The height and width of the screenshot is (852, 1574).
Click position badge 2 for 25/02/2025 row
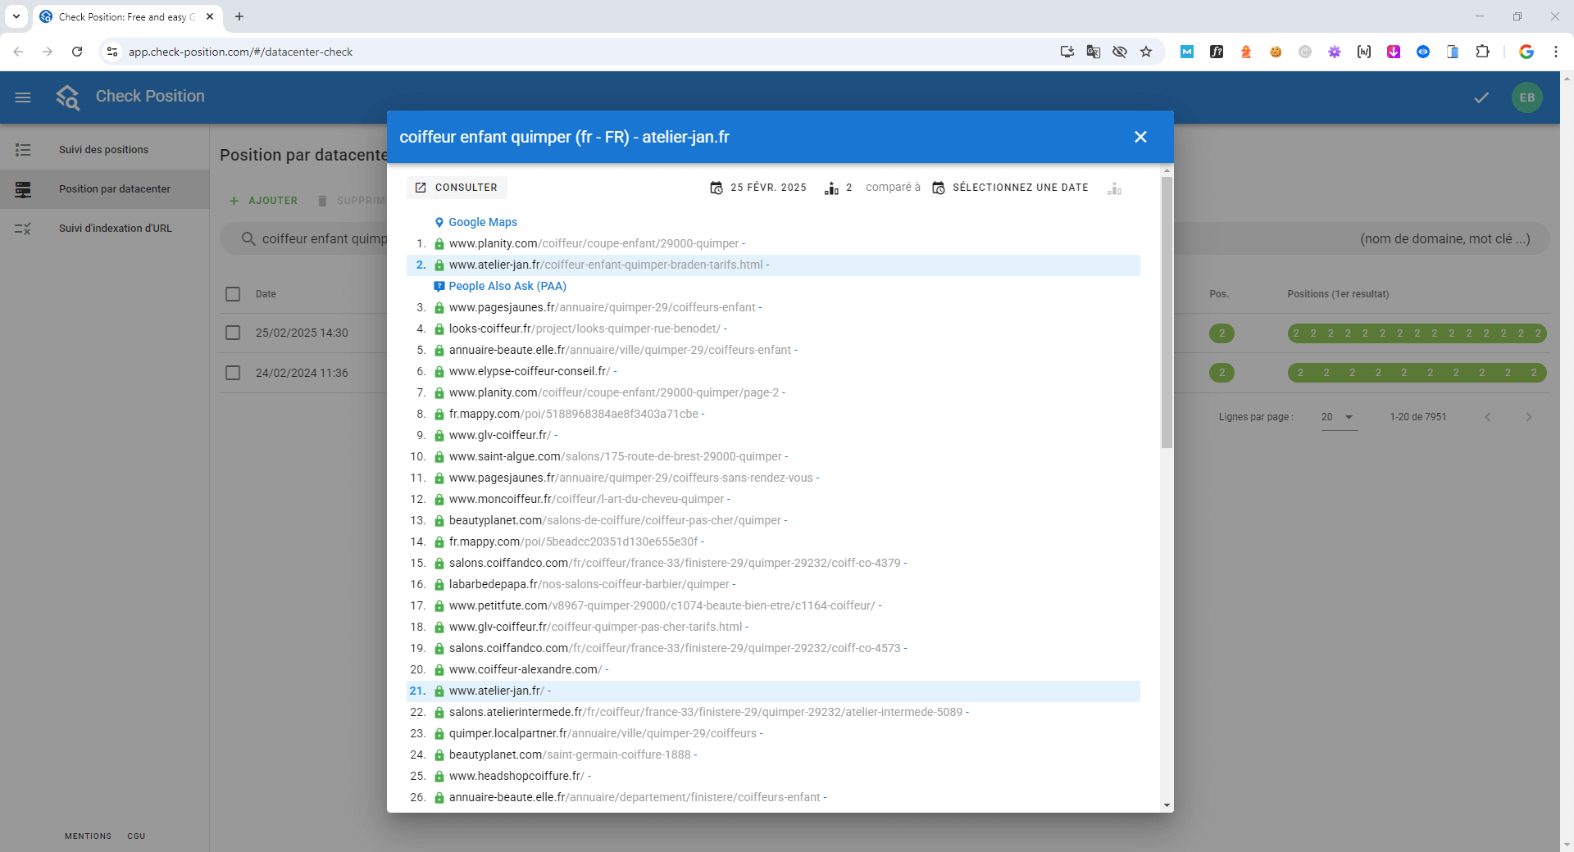[x=1221, y=333]
